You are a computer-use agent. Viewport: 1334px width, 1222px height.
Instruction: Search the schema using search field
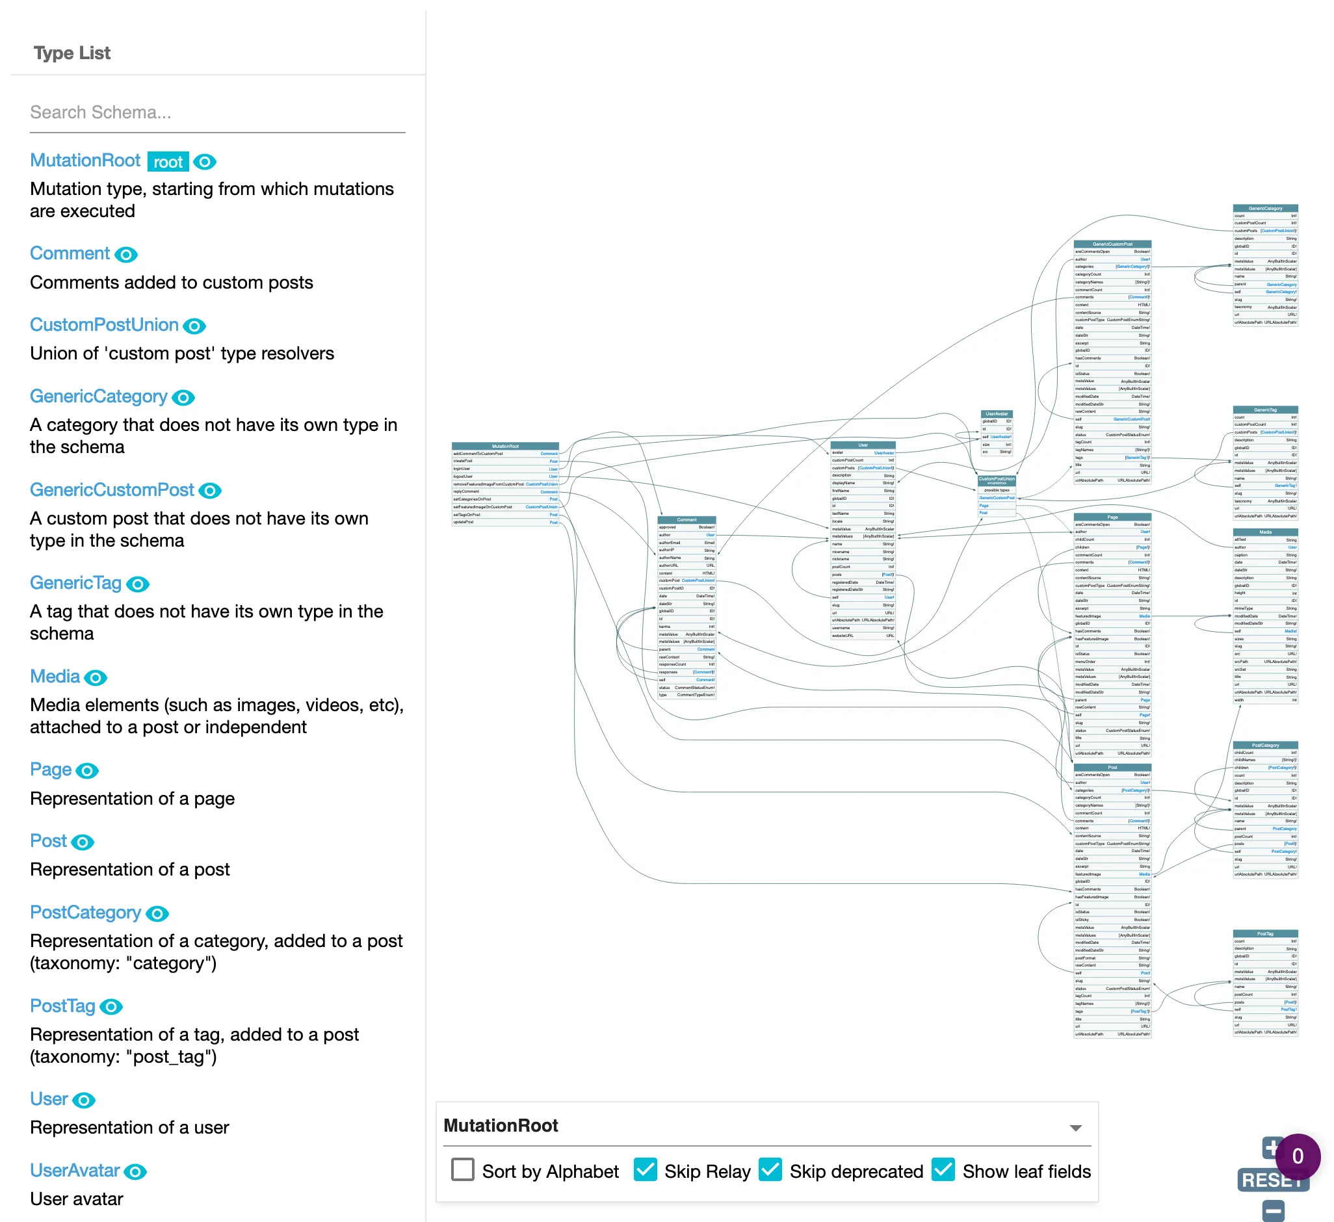tap(215, 112)
